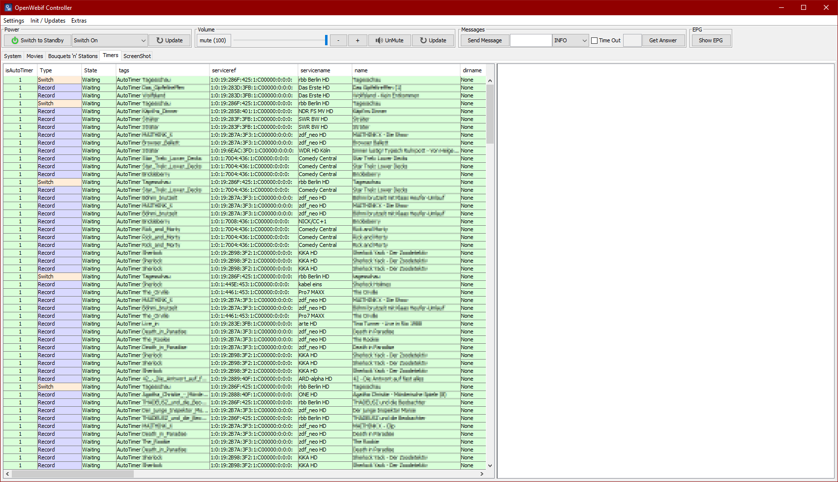The width and height of the screenshot is (838, 482).
Task: Click the '1:0:19:283E:3FB:1:C00000:0:0:0:' serviceref cell
Action: 254,324
